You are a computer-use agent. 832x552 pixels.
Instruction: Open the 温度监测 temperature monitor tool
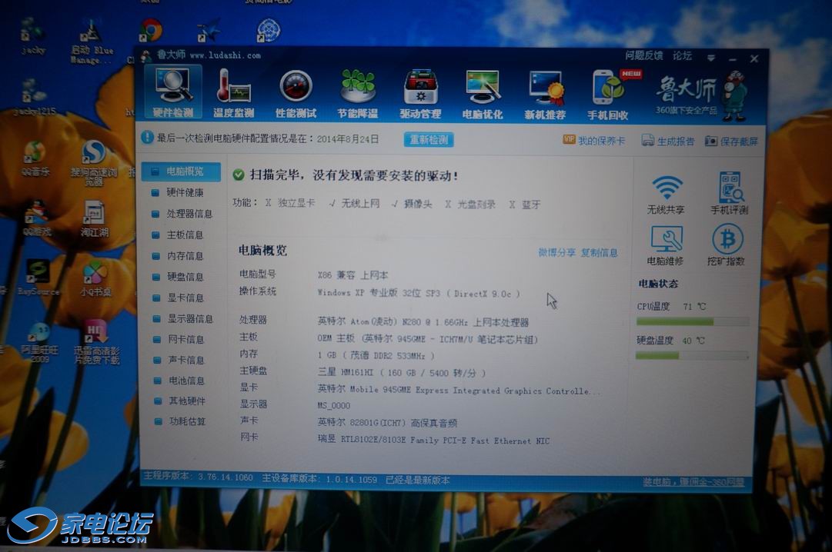[x=234, y=94]
